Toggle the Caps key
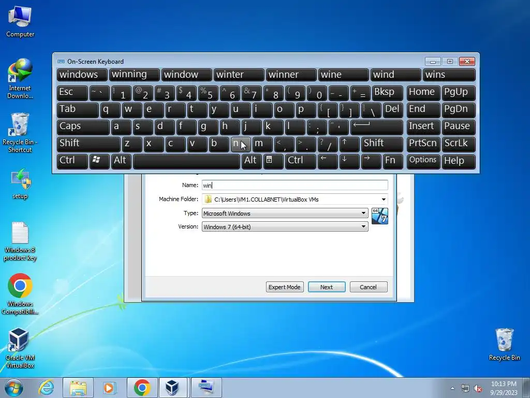This screenshot has height=398, width=530. coord(83,127)
